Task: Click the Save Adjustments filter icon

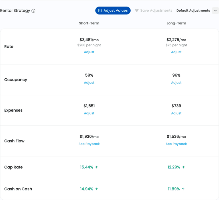Action: 137,11
